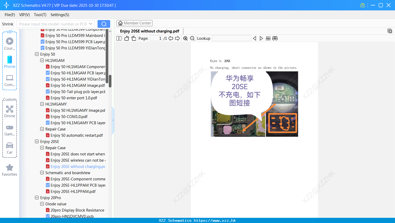The height and width of the screenshot is (223, 395).
Task: Toggle whole-word match Abi icon
Action: click(x=268, y=38)
